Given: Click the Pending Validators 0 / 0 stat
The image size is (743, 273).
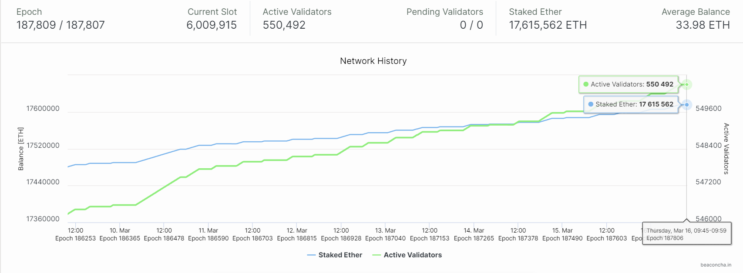Looking at the screenshot, I should click(444, 19).
